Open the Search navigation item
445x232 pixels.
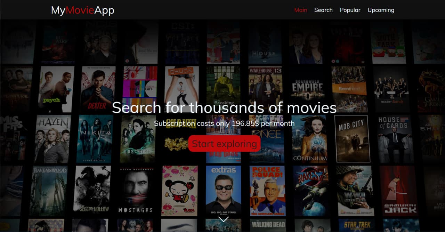click(x=323, y=10)
